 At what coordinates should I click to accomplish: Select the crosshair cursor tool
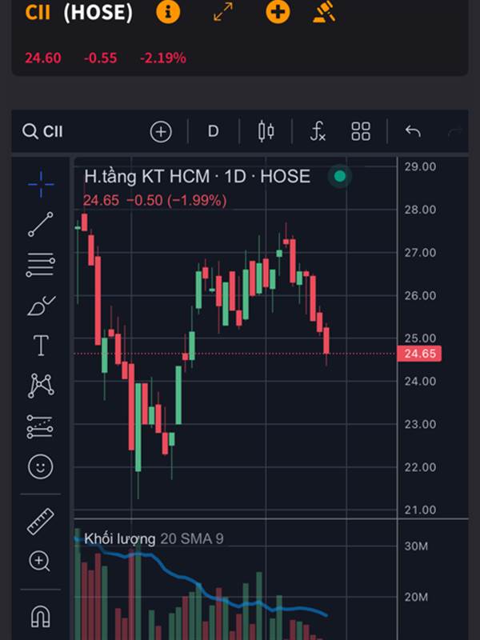(41, 184)
